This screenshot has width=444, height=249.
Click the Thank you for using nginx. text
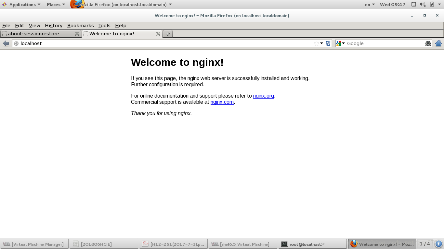click(x=162, y=113)
